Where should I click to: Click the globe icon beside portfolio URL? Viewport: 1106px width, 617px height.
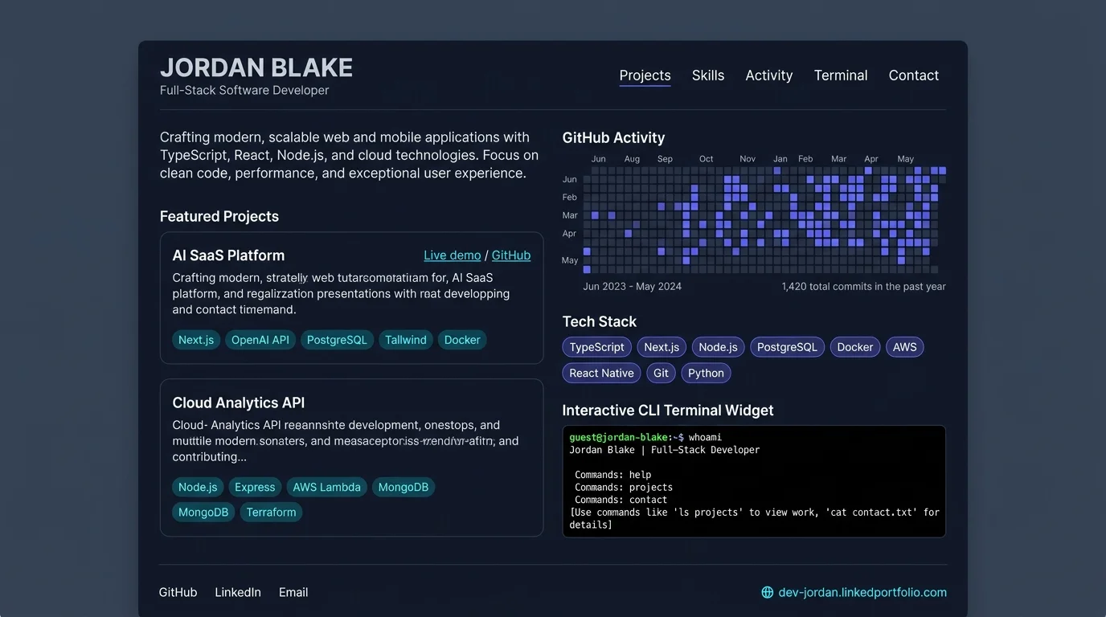[768, 593]
